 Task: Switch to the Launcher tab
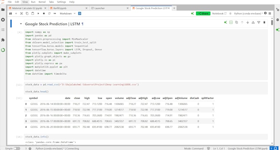pos(100,8)
